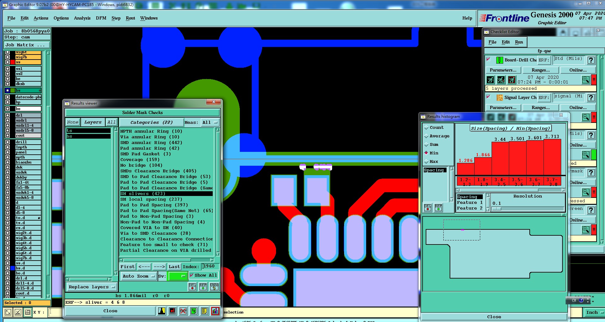Close the Results histogram with Close button

494,317
